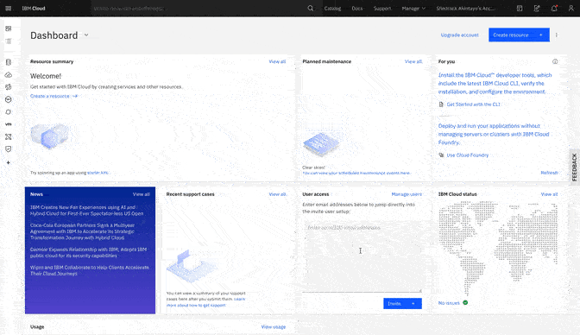
Task: Click the email addresses input field
Action: point(362,256)
